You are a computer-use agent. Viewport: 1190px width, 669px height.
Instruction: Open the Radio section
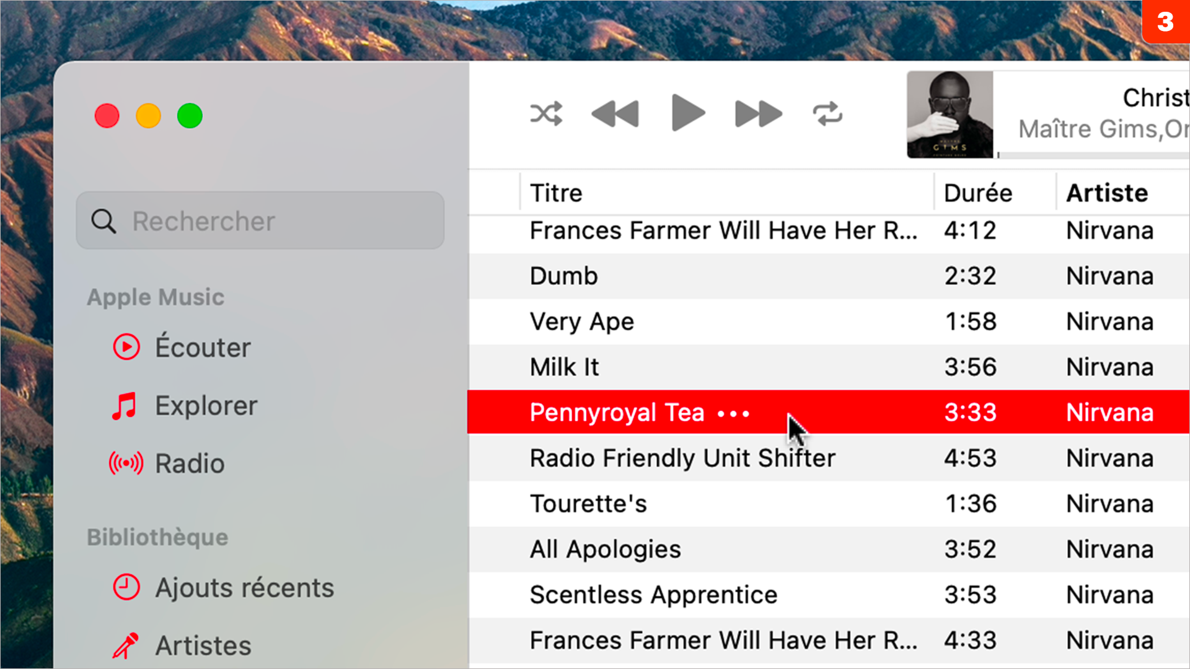(x=189, y=463)
